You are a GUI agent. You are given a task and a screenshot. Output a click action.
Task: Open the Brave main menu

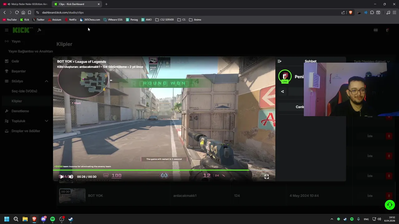(395, 12)
